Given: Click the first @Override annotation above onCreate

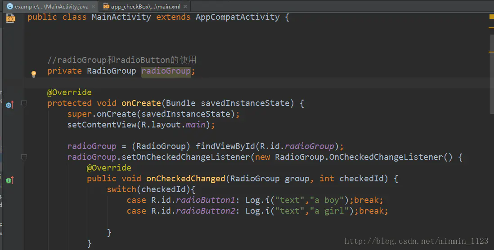Looking at the screenshot, I should click(x=69, y=92).
